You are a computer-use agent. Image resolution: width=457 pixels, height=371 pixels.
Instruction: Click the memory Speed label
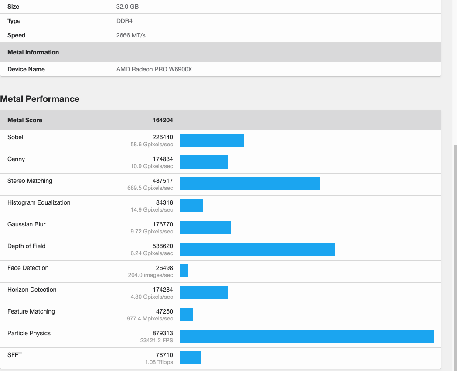point(16,36)
